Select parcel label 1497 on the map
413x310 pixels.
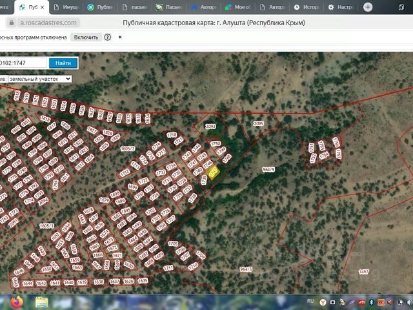click(364, 271)
